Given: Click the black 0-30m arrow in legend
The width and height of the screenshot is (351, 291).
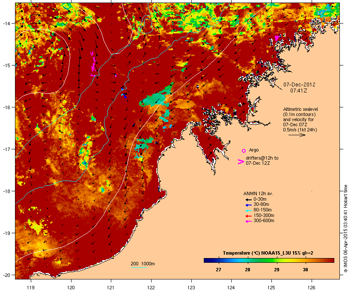Looking at the screenshot, I should click(248, 200).
